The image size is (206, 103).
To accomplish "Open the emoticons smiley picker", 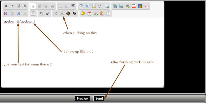I will 83,14.
